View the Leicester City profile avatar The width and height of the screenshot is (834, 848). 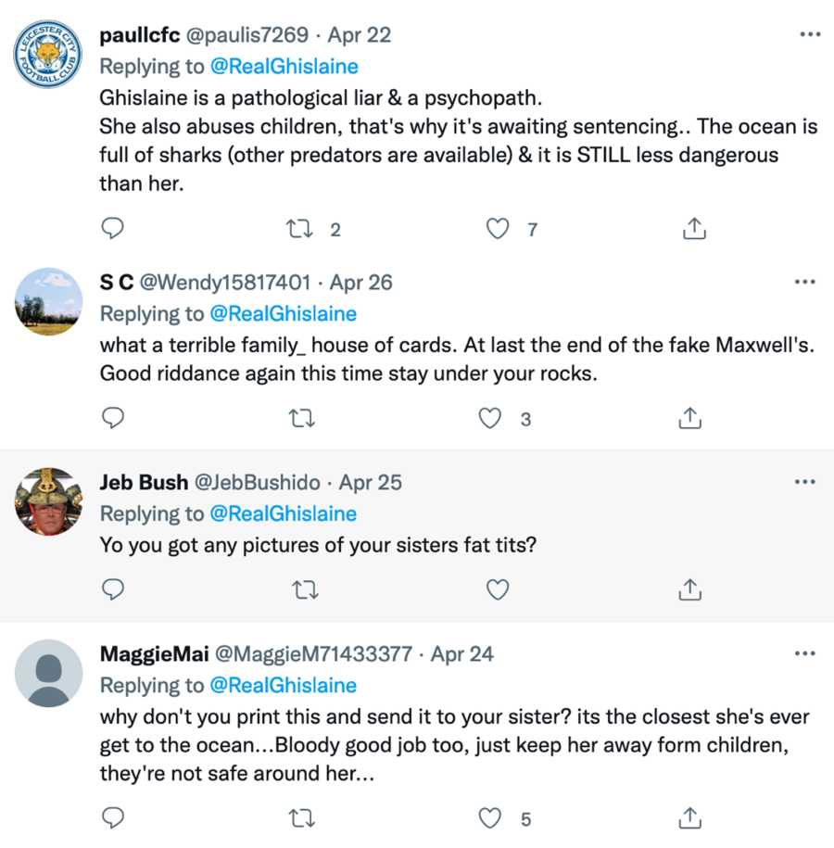click(49, 54)
